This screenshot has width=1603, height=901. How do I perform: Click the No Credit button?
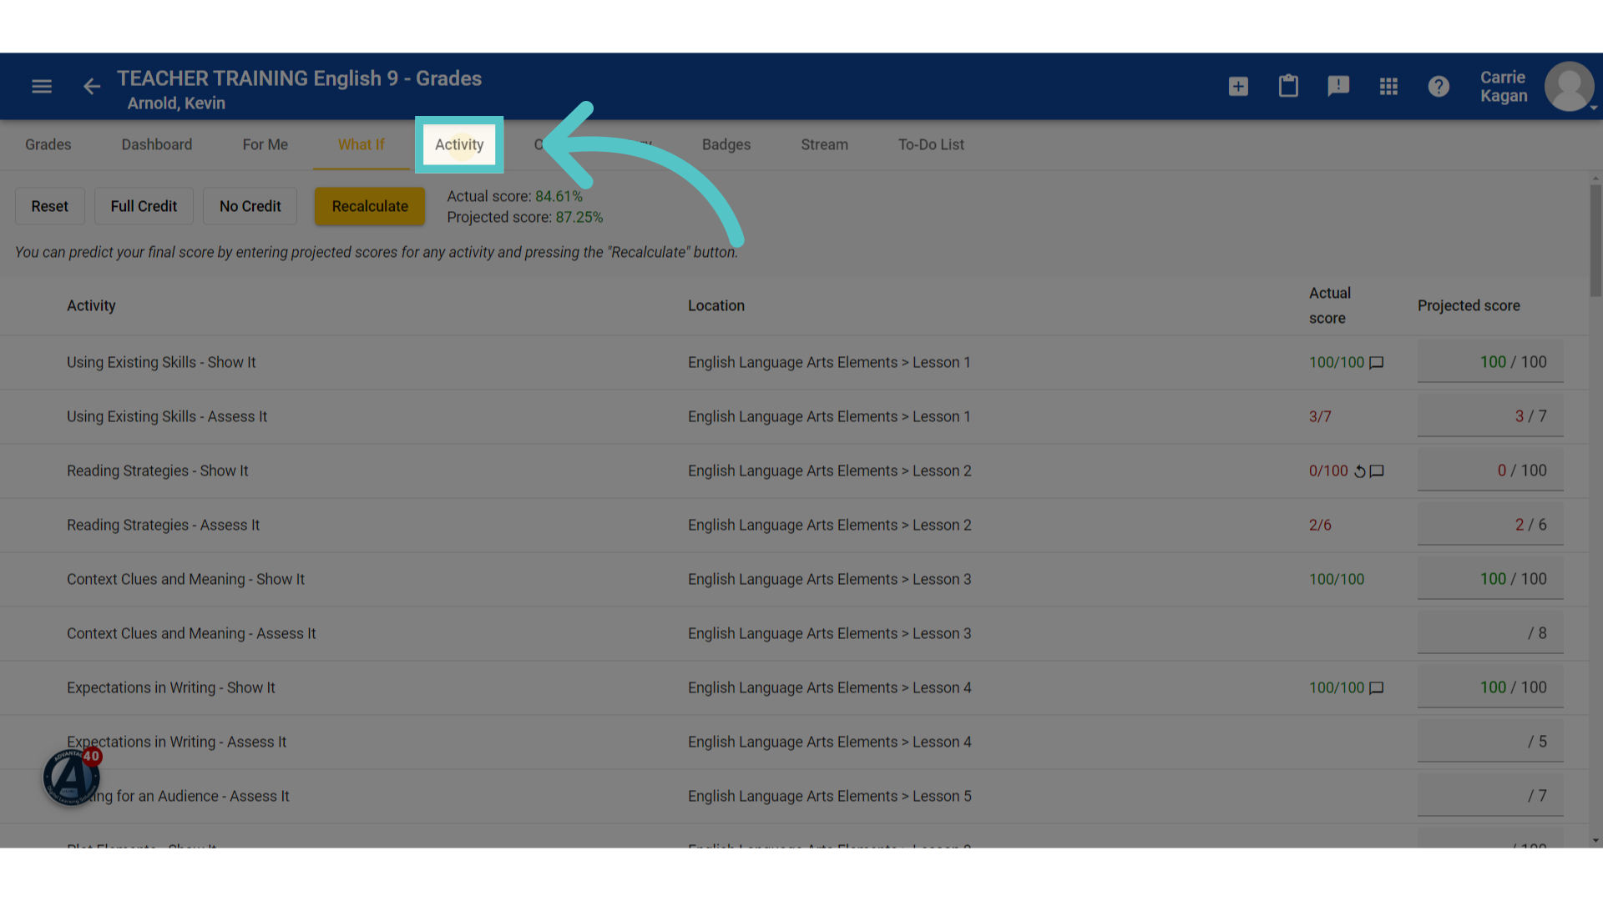(x=250, y=206)
